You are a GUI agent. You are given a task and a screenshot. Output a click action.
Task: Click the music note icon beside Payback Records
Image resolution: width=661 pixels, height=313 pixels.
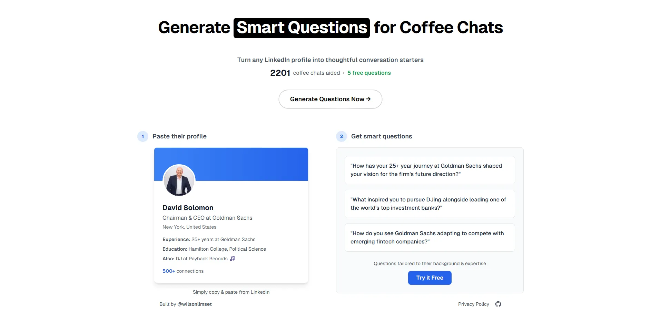point(233,259)
